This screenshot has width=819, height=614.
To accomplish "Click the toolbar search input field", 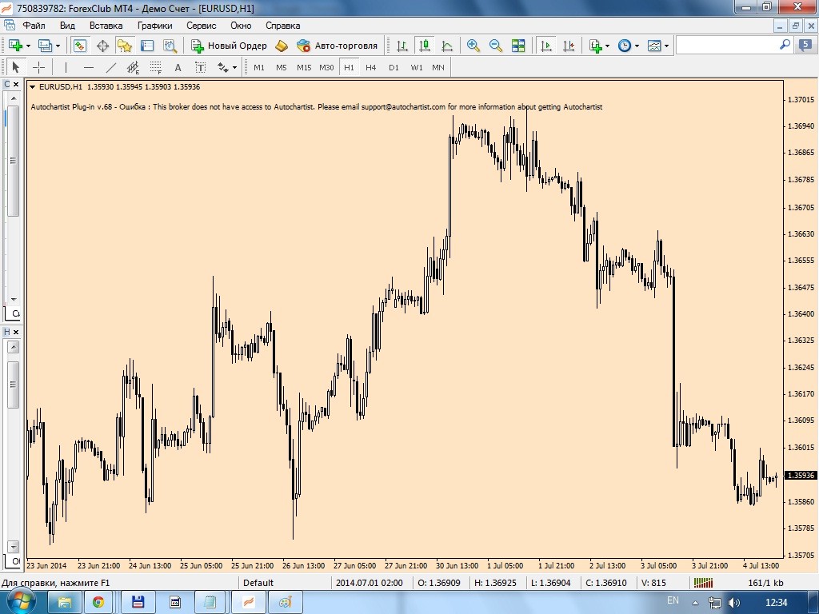I will click(x=727, y=46).
